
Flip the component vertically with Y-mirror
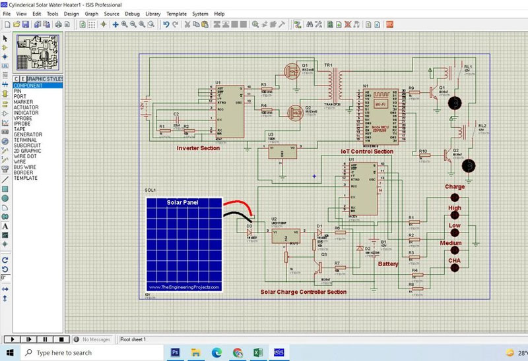[5, 298]
